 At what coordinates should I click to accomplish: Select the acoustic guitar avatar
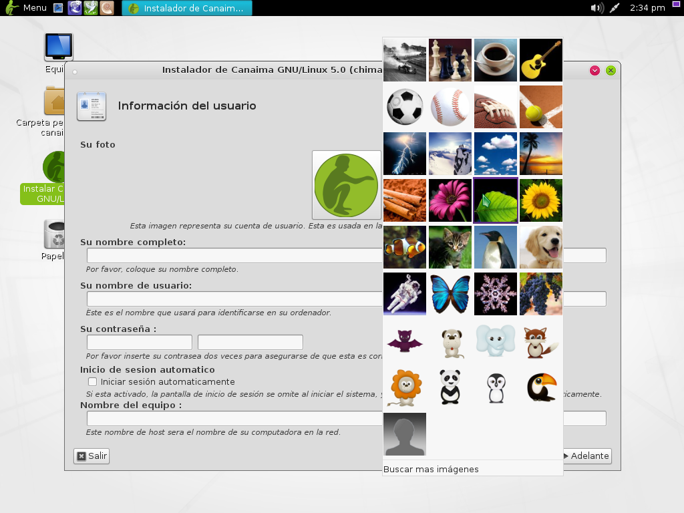pyautogui.click(x=540, y=59)
